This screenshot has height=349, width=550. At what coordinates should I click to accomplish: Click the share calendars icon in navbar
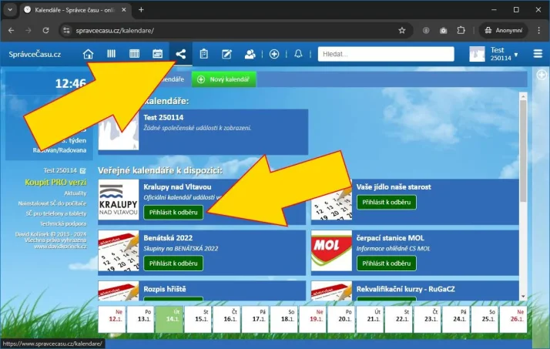pyautogui.click(x=181, y=54)
